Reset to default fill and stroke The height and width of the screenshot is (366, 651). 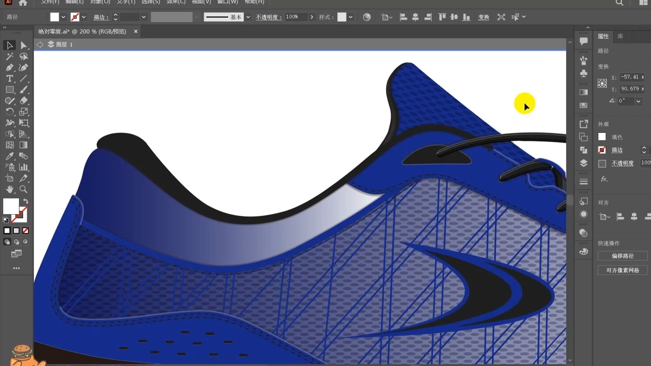point(6,220)
